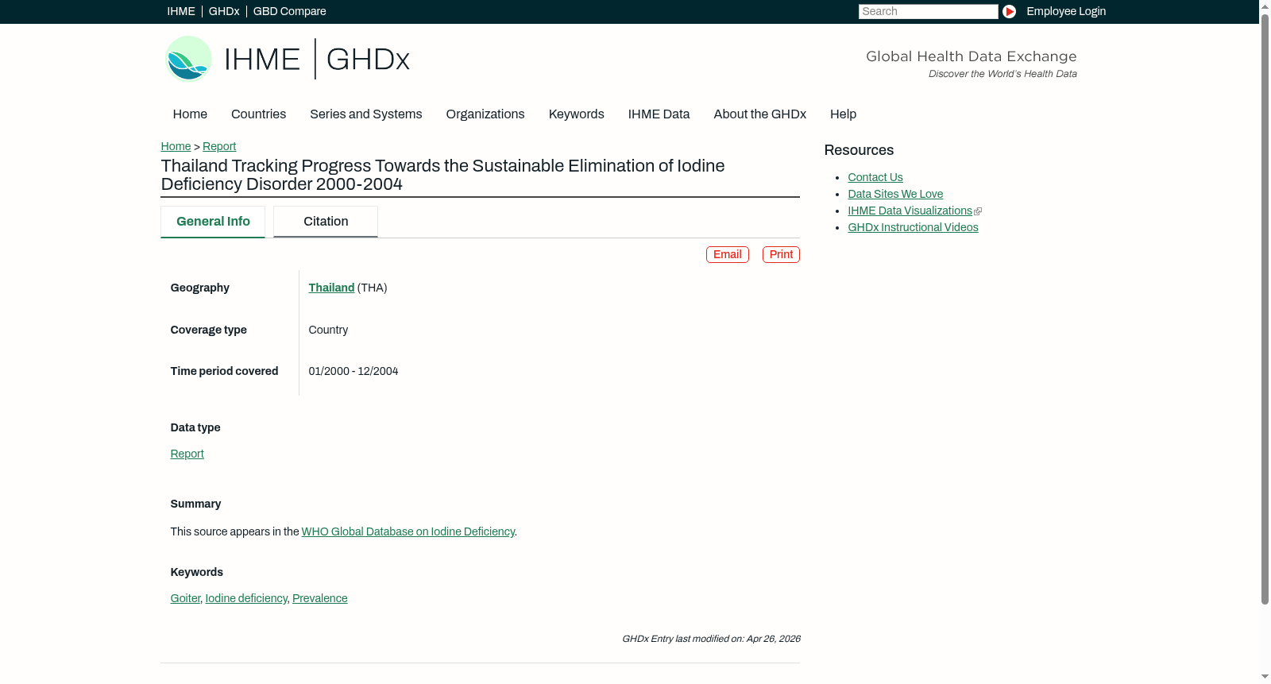
Task: Open GHDx Instructional Videos link
Action: (x=913, y=227)
